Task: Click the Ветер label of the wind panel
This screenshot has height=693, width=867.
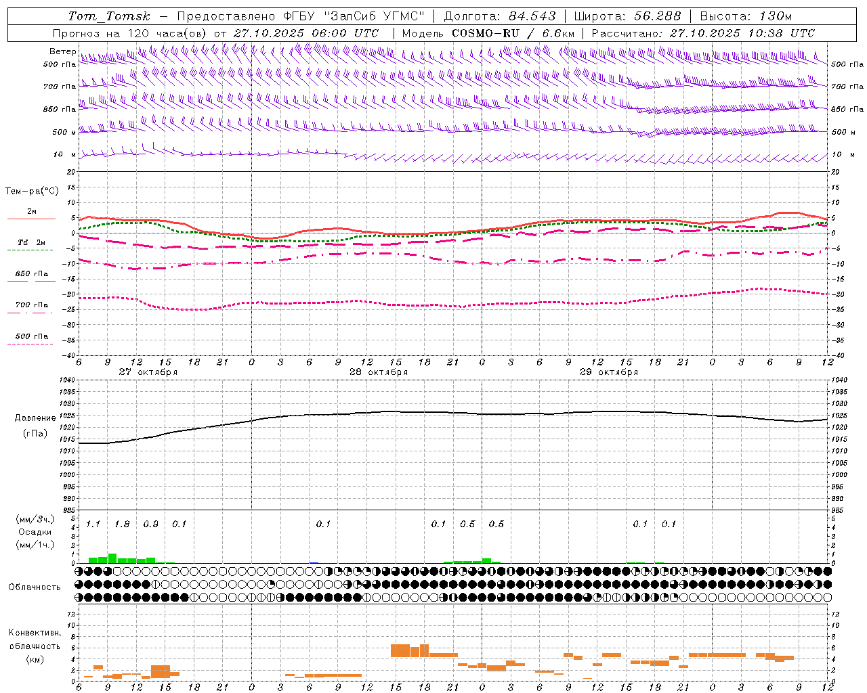Action: 63,51
